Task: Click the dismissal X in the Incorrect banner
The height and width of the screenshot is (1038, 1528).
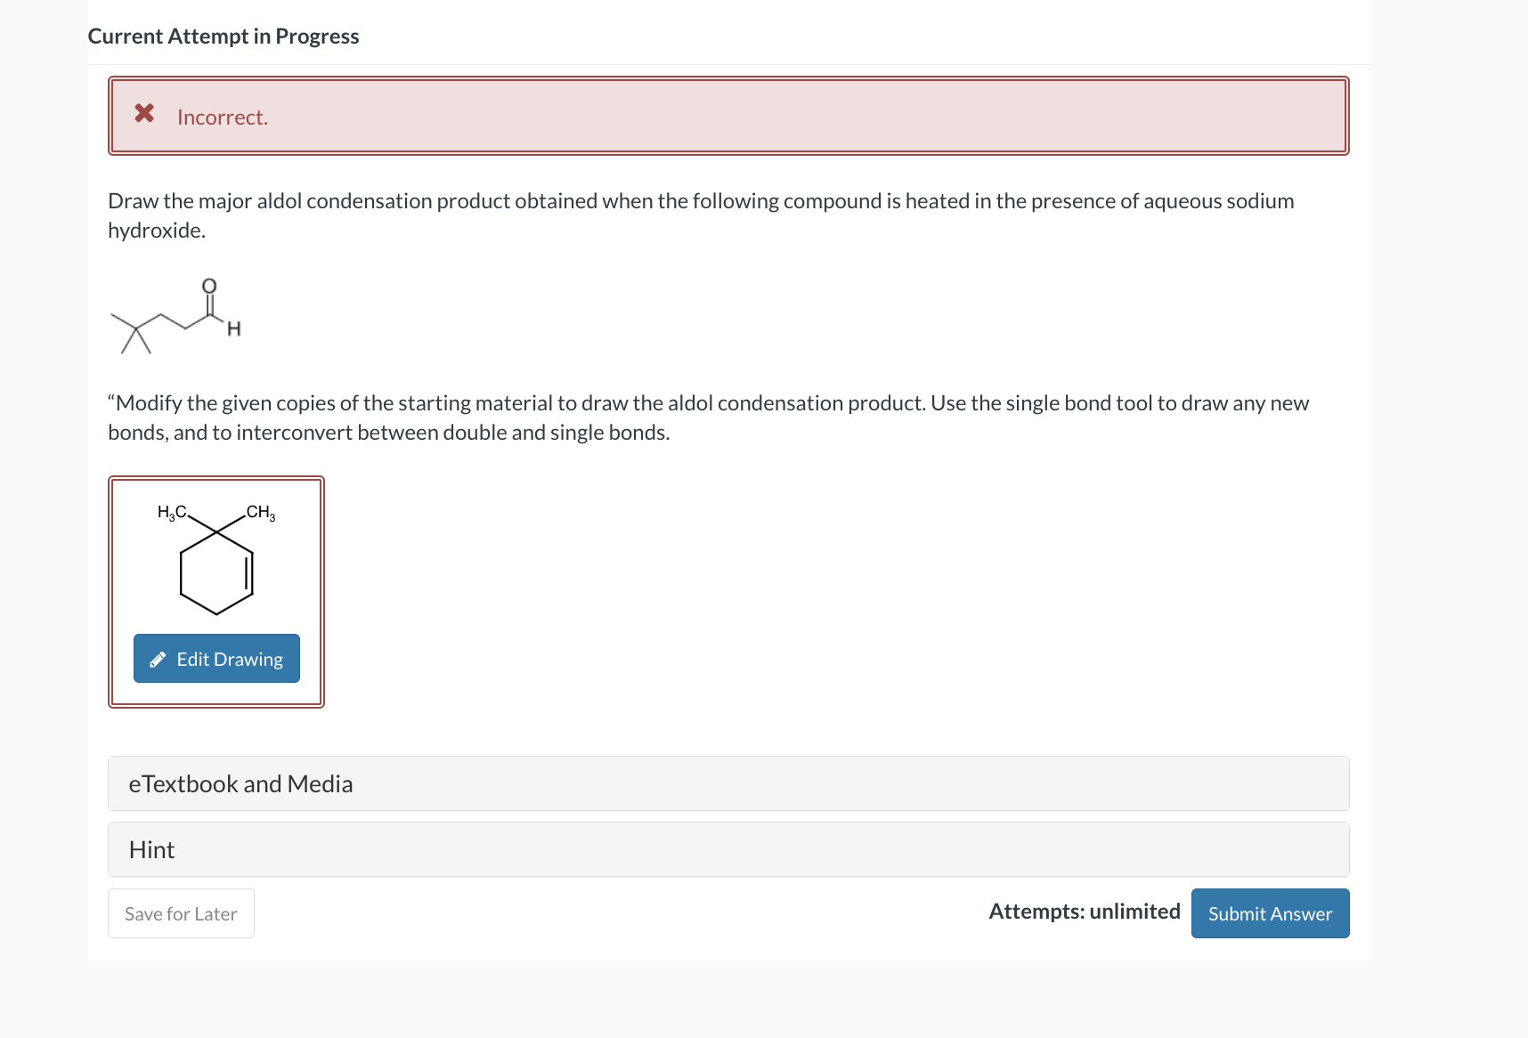Action: [144, 114]
